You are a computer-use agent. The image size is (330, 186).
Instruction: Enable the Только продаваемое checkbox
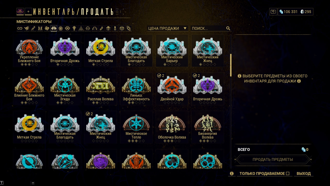[288, 174]
